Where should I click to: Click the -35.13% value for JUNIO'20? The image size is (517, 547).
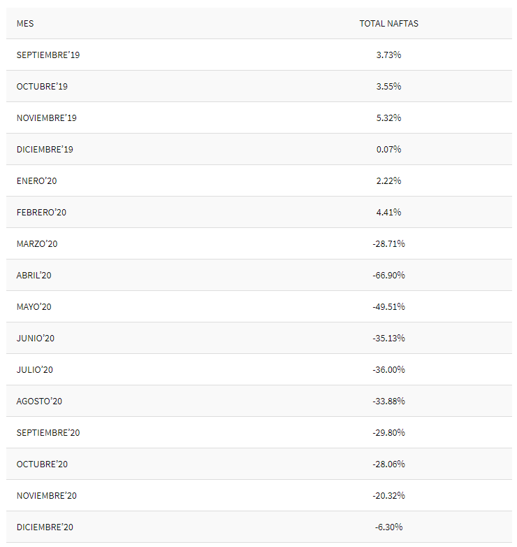coord(388,339)
